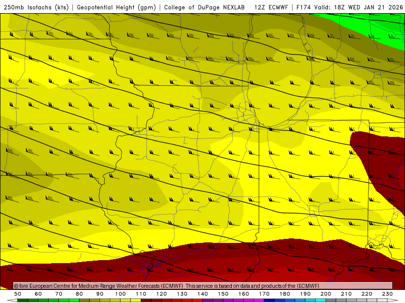This screenshot has height=303, width=405.
Task: Click the 90 label on color scale
Action: [100, 294]
